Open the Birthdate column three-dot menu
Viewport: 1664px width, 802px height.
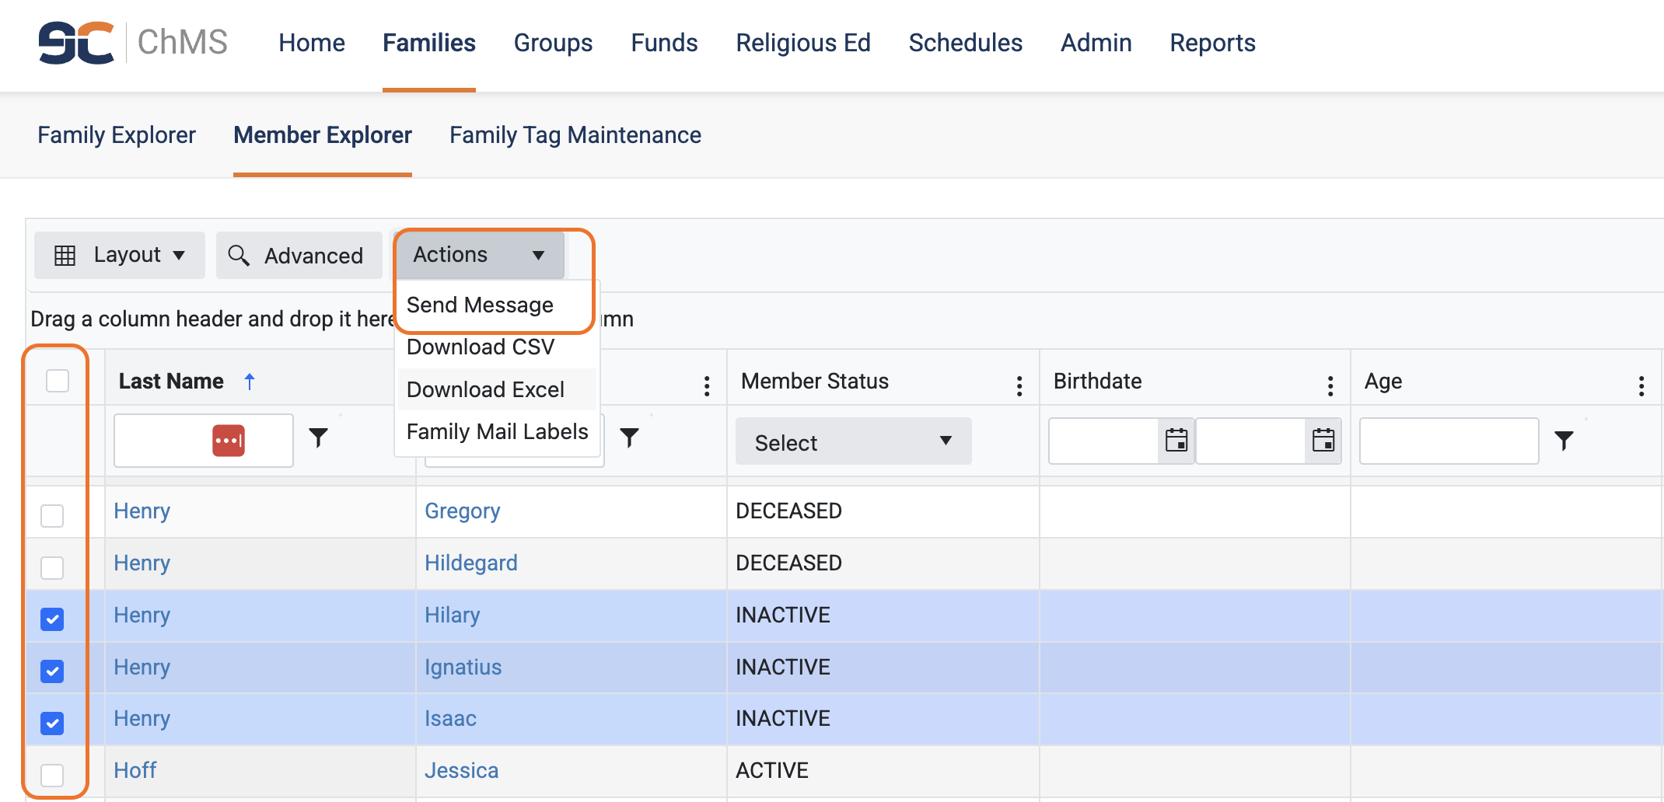(1330, 385)
